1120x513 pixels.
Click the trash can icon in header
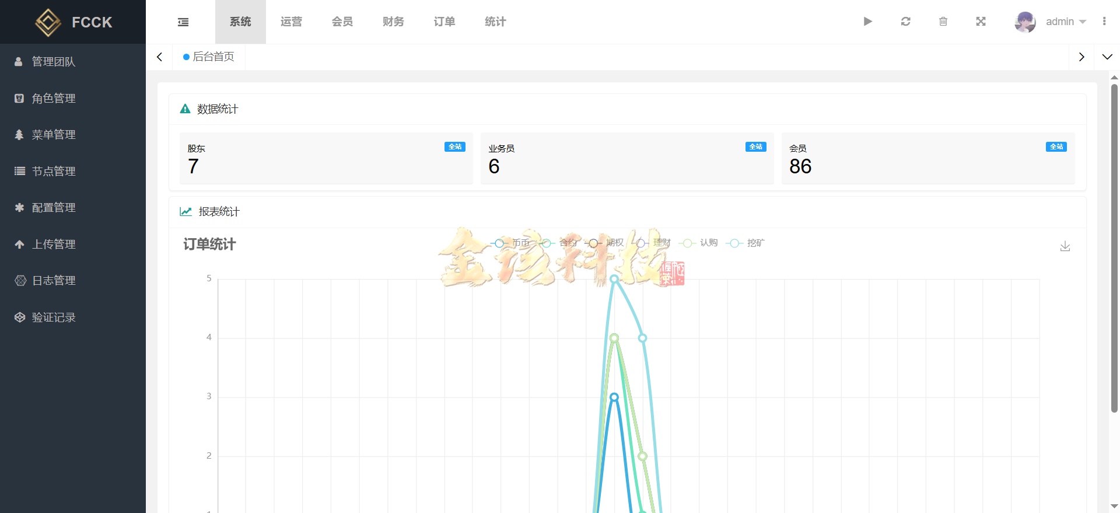click(x=943, y=22)
